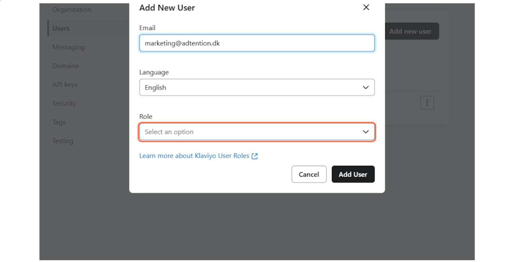Open Learn more about Klaviyo User Roles
This screenshot has width=512, height=262.
(194, 156)
